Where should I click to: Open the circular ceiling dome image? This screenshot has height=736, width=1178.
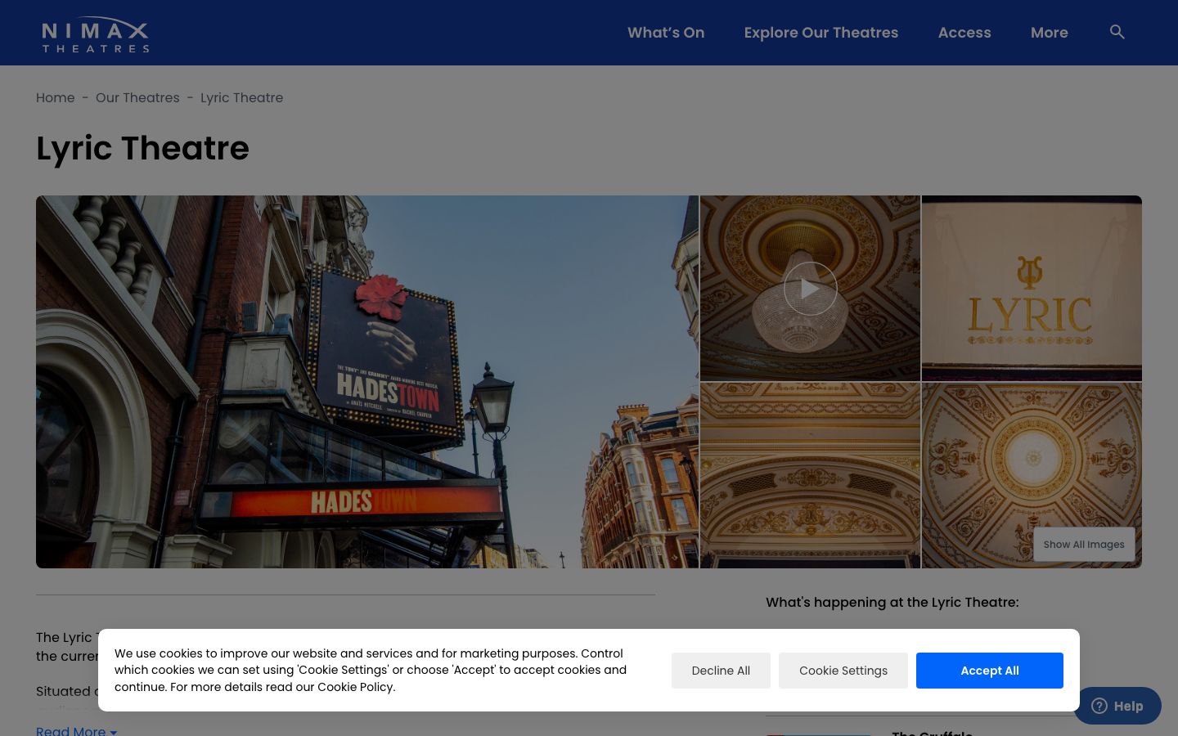1032,475
